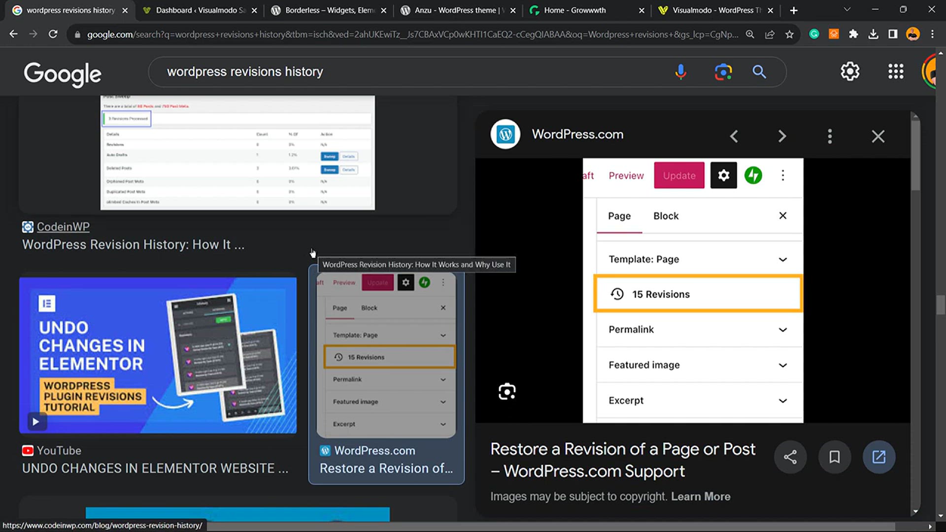
Task: Save the previewed image to collection
Action: (x=835, y=457)
